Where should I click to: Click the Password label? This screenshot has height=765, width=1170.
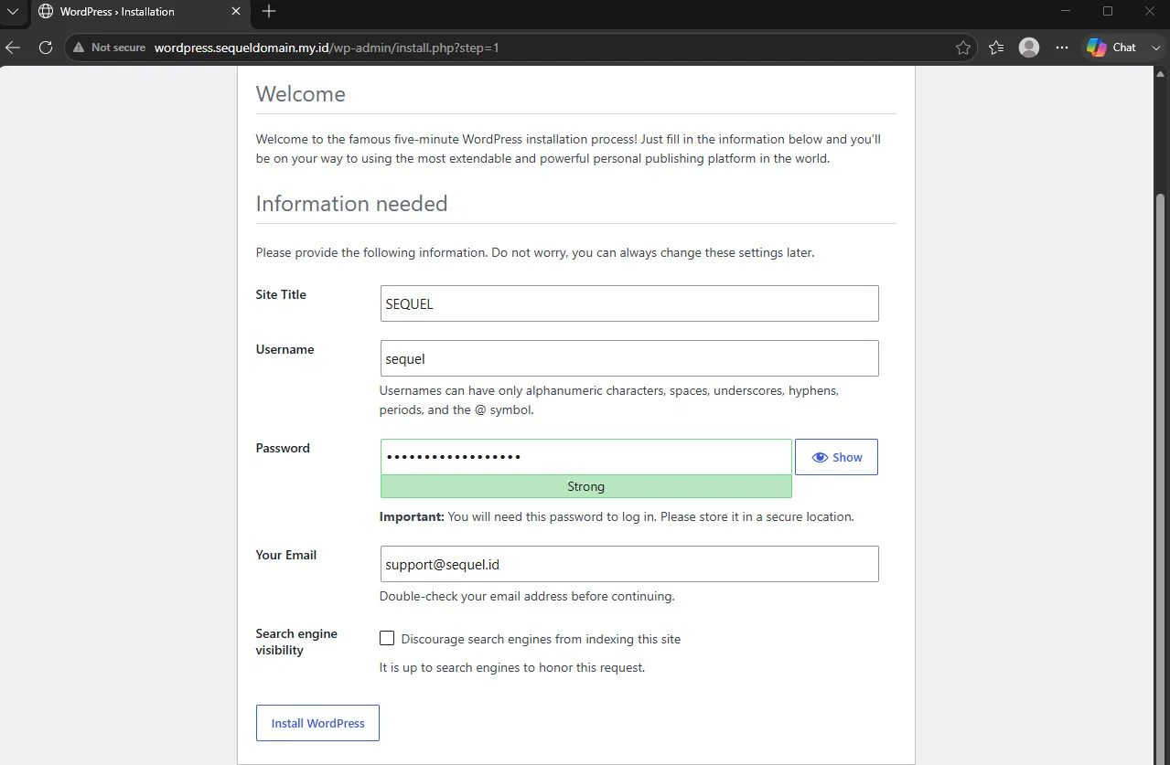point(283,448)
